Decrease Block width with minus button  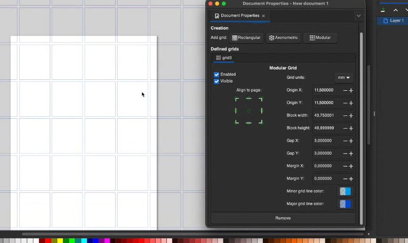click(345, 115)
